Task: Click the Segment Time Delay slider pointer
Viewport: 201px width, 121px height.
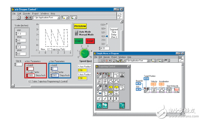Action: click(107, 36)
